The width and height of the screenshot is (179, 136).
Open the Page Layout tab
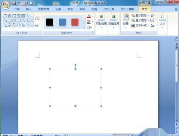[43, 9]
